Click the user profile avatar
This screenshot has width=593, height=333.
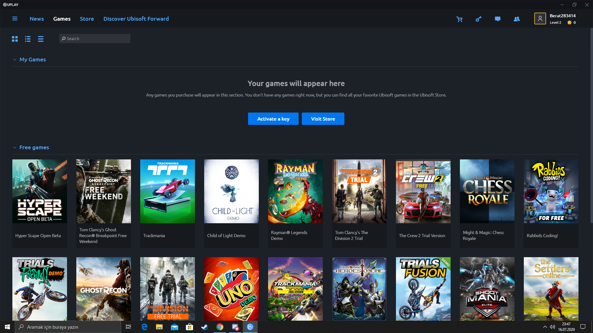(540, 19)
